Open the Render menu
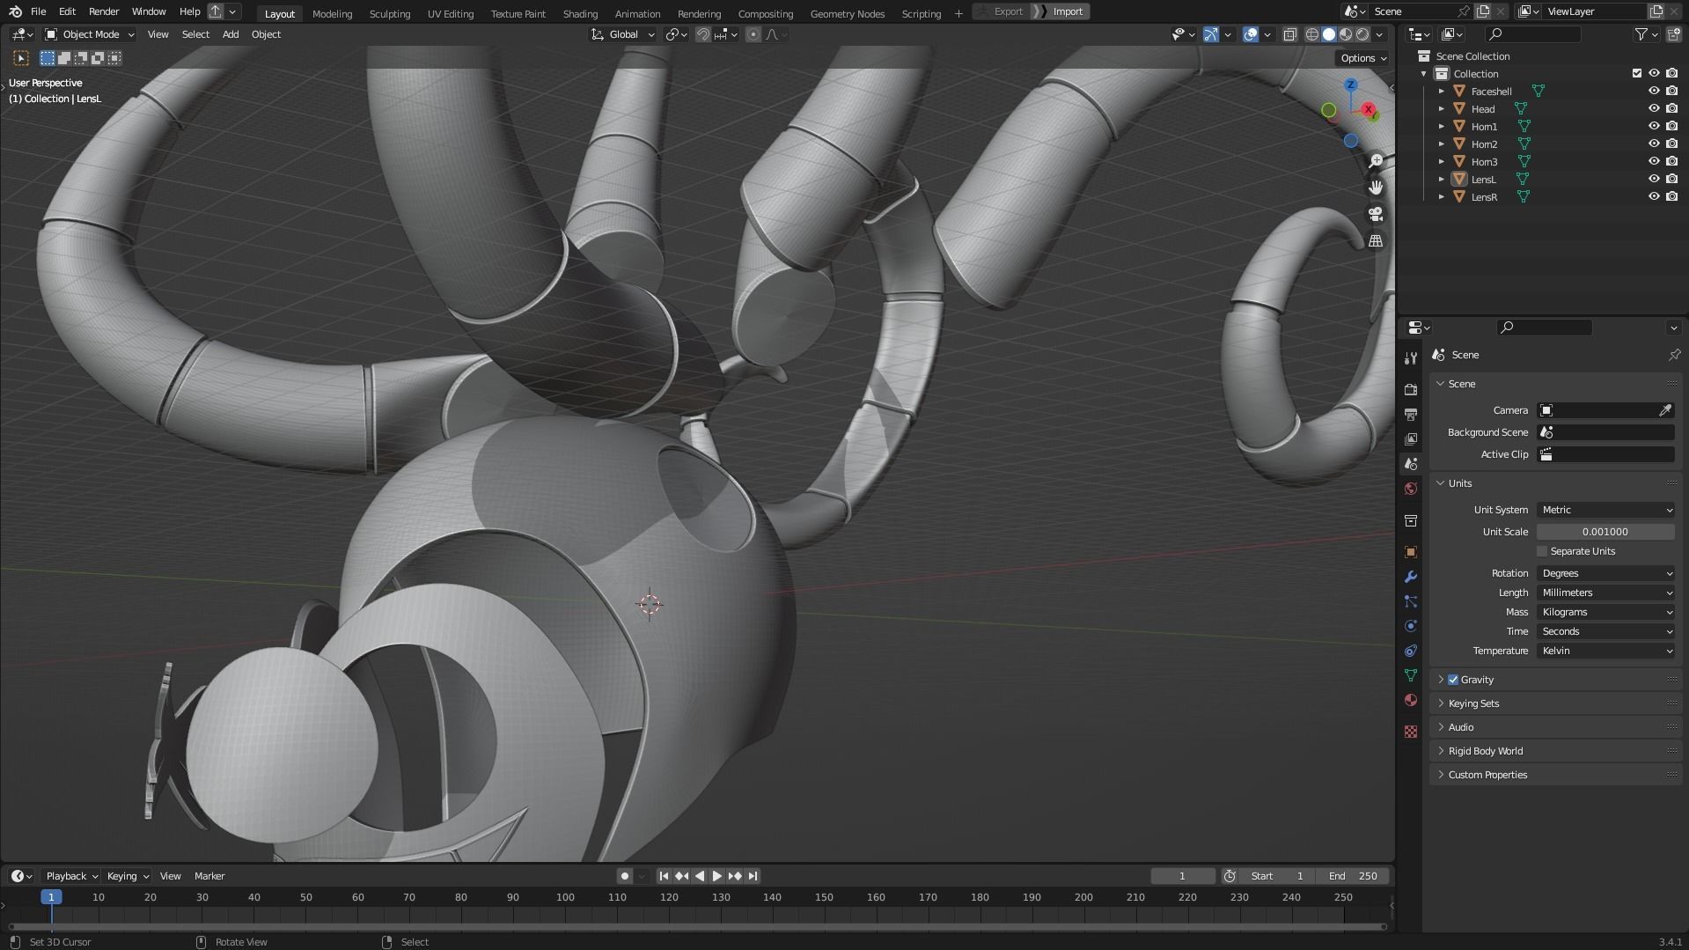This screenshot has height=950, width=1689. [104, 11]
